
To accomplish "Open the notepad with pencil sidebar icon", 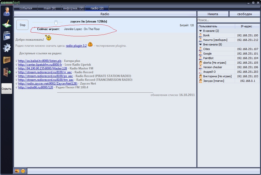I will [x=7, y=23].
